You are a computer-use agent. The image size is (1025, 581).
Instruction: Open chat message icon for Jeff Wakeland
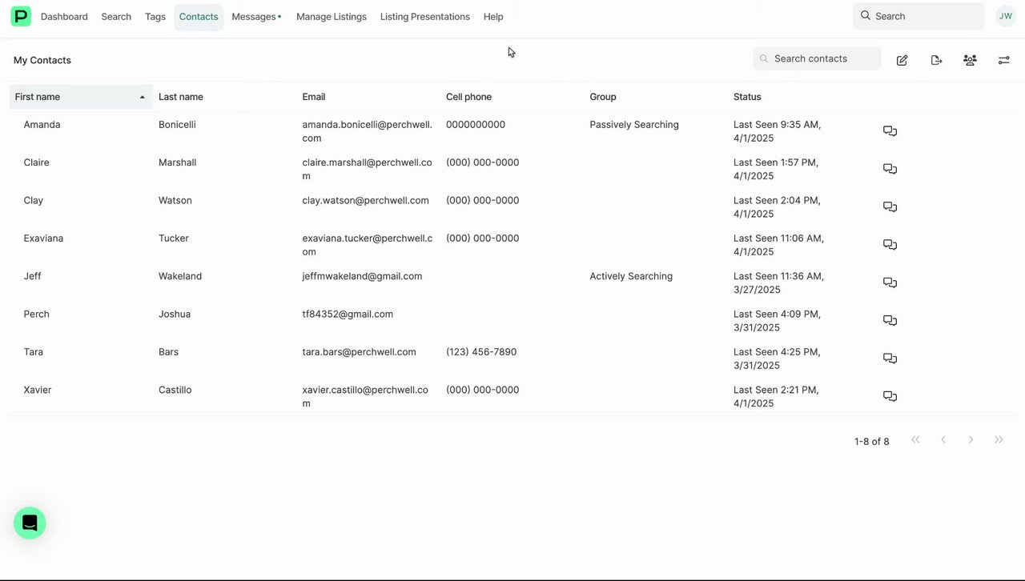pos(890,282)
